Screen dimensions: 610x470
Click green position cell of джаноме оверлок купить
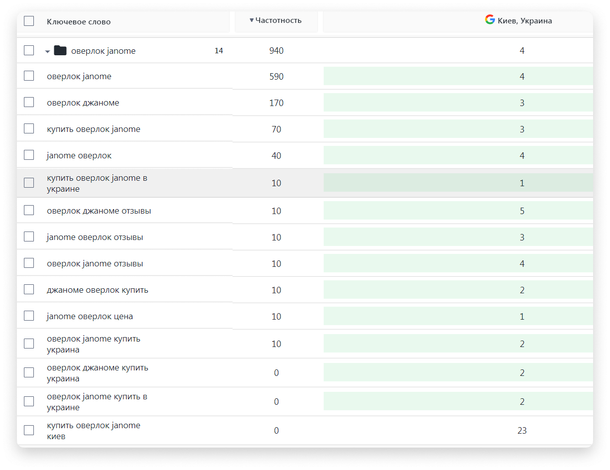click(458, 290)
